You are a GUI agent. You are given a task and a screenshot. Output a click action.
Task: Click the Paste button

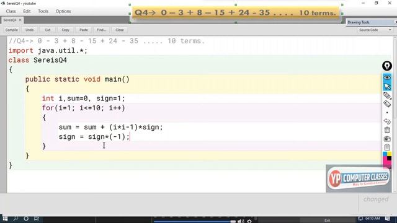coord(84,30)
